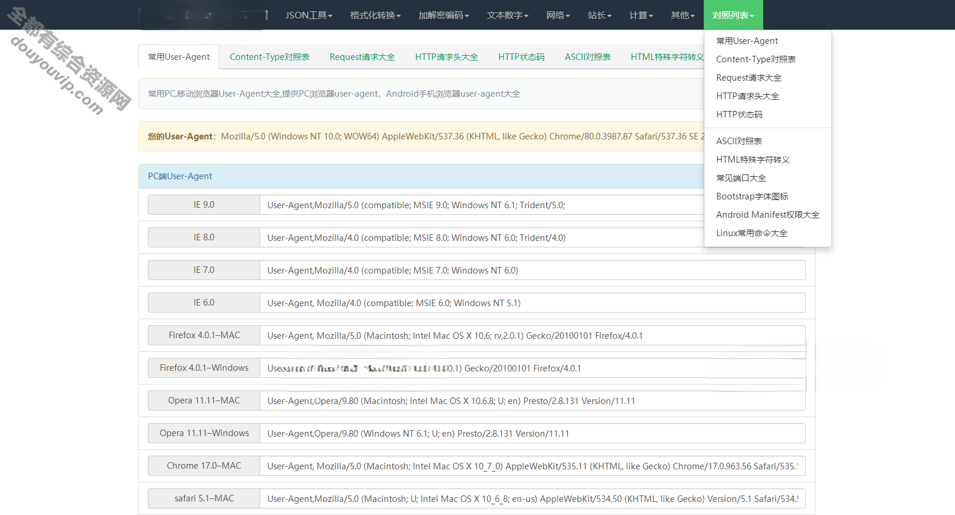Click the PC端User-Agent panel heading
The width and height of the screenshot is (955, 515).
click(x=422, y=176)
